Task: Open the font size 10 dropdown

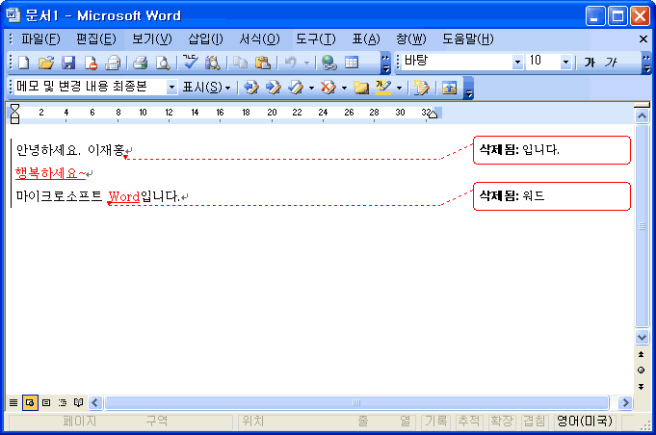Action: (565, 62)
